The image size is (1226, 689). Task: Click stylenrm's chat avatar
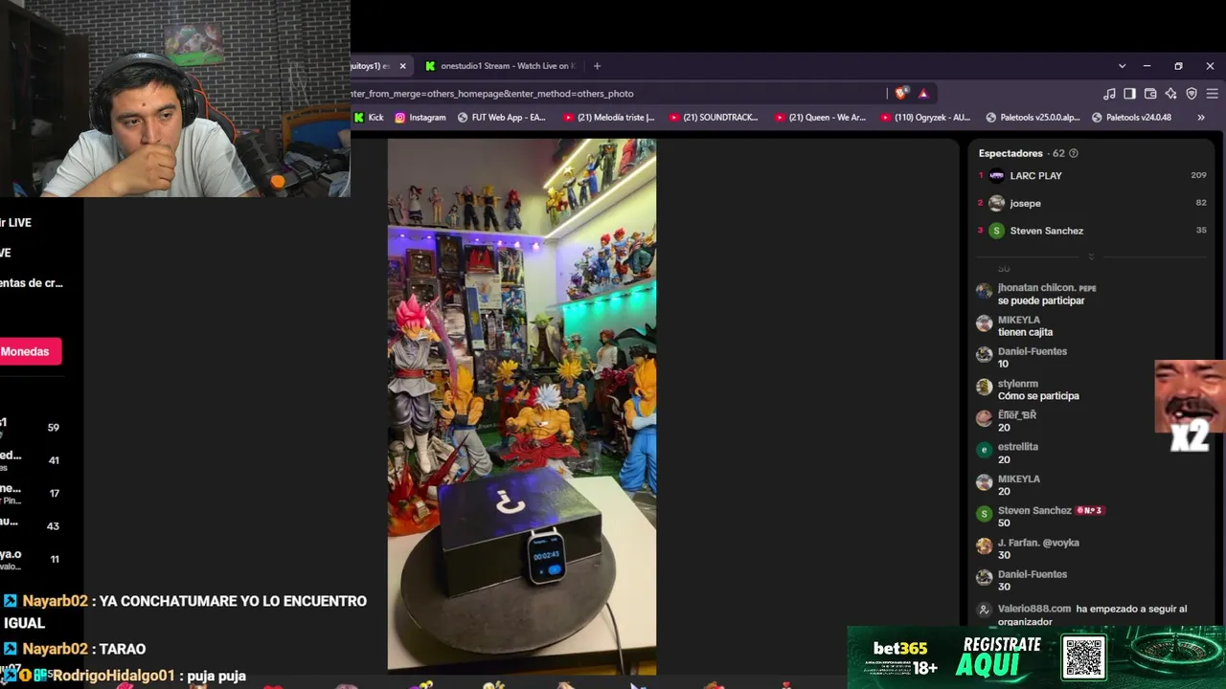coord(984,388)
